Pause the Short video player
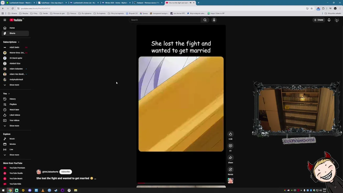This screenshot has height=193, width=343. click(181, 104)
